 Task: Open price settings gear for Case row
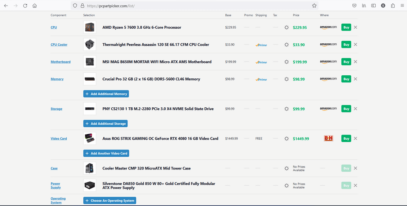click(286, 168)
